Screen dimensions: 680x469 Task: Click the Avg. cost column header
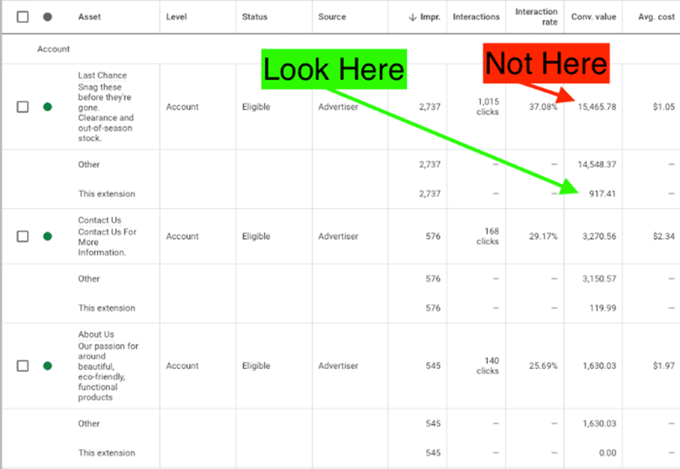click(656, 17)
